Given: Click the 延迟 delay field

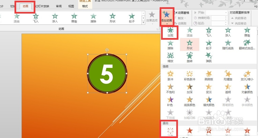Looking at the screenshot, I should 219,23.
